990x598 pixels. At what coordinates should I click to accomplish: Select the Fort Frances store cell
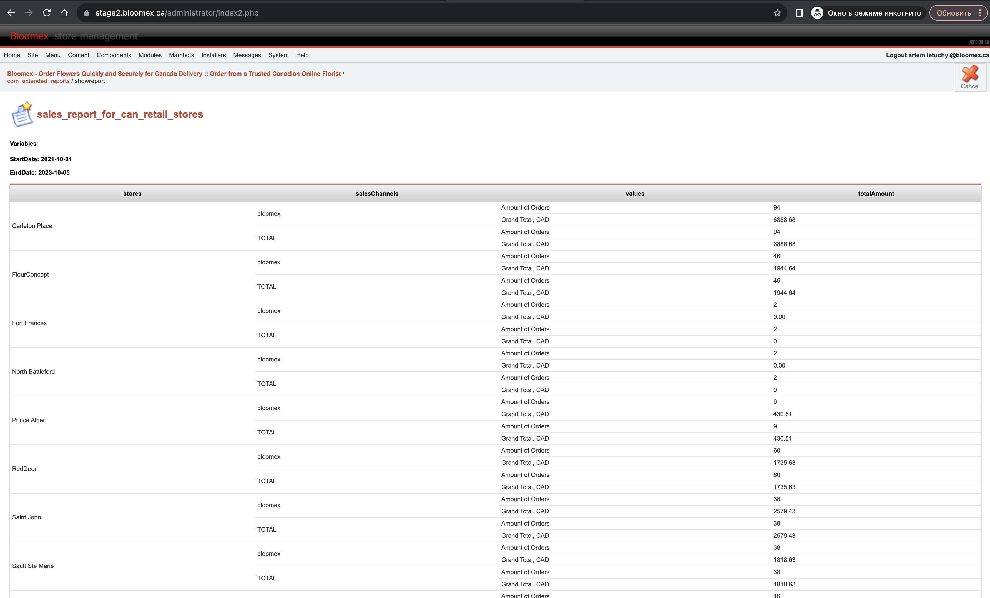[132, 323]
